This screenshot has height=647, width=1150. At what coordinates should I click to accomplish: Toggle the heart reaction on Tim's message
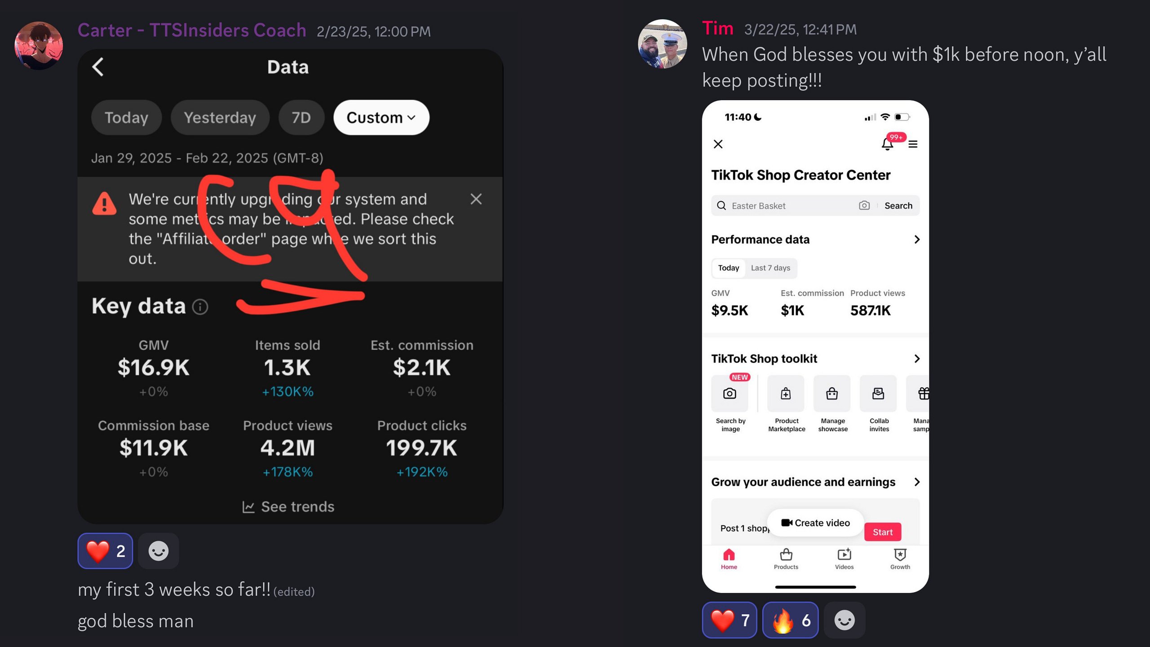(730, 620)
